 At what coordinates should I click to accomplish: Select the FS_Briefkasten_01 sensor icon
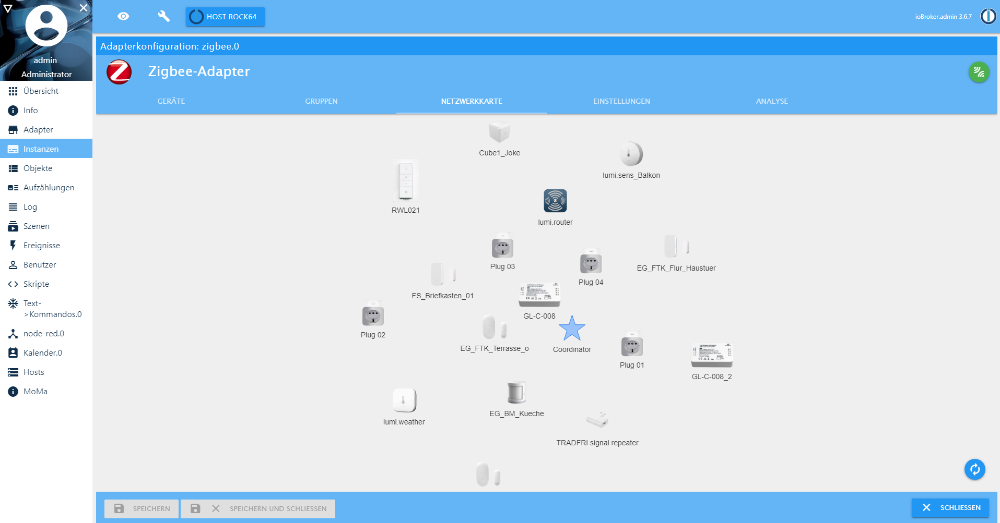[443, 274]
